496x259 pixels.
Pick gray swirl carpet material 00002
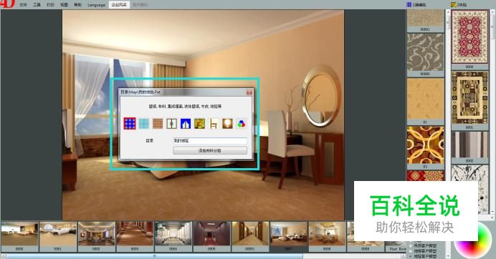426,54
